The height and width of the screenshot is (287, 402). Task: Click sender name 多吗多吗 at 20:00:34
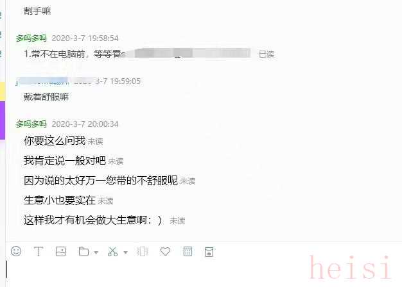tap(31, 124)
